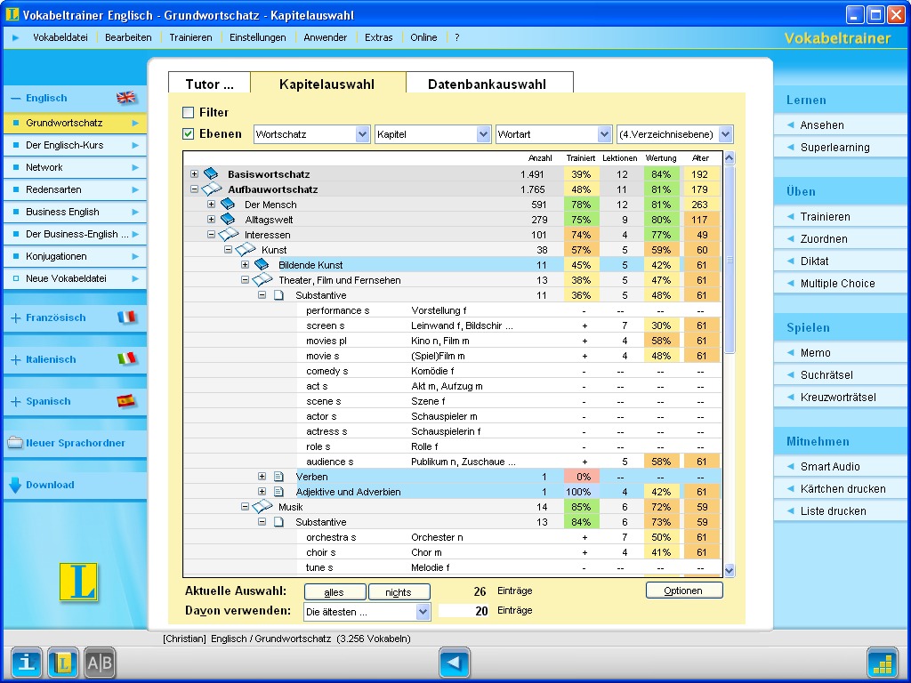Image resolution: width=911 pixels, height=683 pixels.
Task: Expand the Der Mensch node
Action: tap(211, 204)
